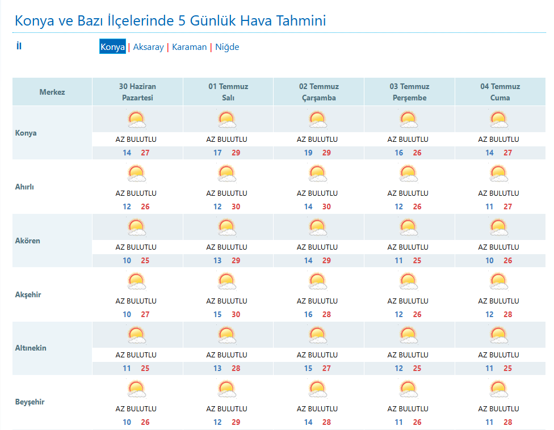Click the blue minimum temperature 14 for Konya Monday
Image resolution: width=554 pixels, height=430 pixels.
point(127,152)
